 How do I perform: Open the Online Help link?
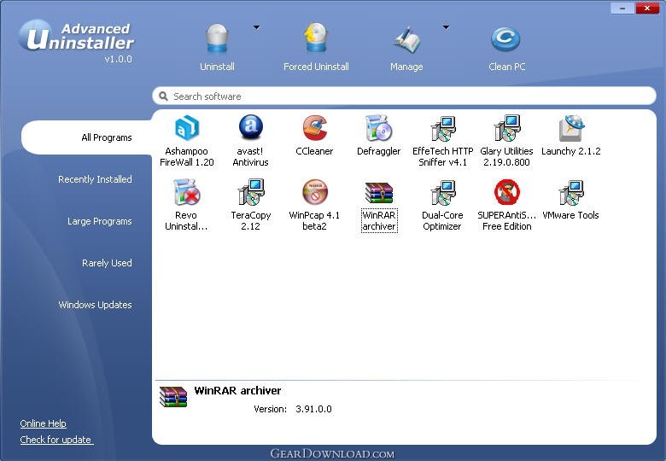43,423
